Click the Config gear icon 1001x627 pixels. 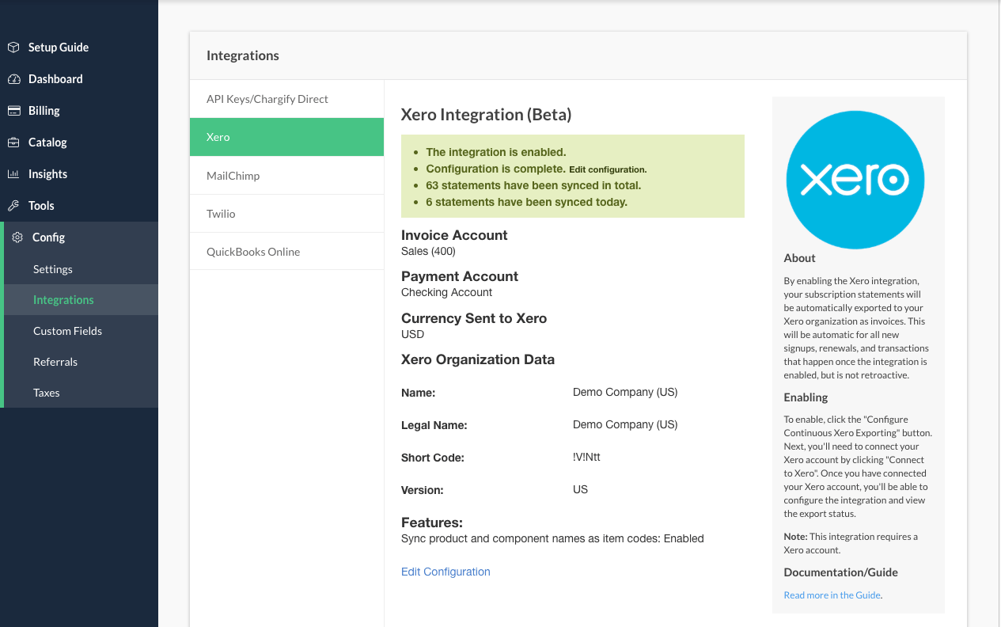click(x=17, y=237)
